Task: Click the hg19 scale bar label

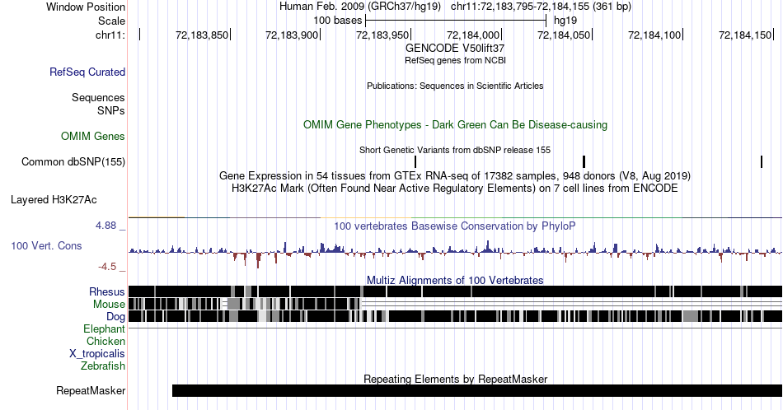Action: (565, 21)
